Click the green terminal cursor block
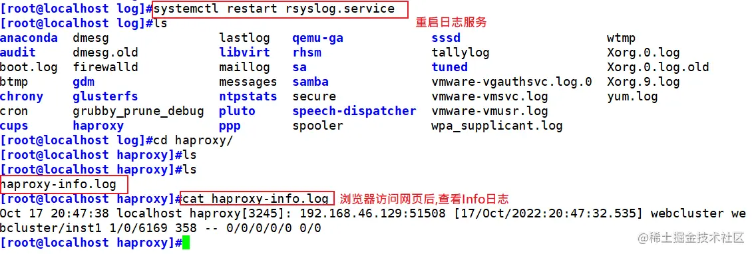Image resolution: width=754 pixels, height=254 pixels. (186, 243)
